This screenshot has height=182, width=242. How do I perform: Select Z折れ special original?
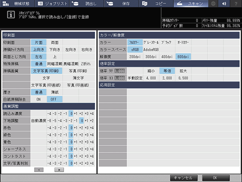pos(87,64)
